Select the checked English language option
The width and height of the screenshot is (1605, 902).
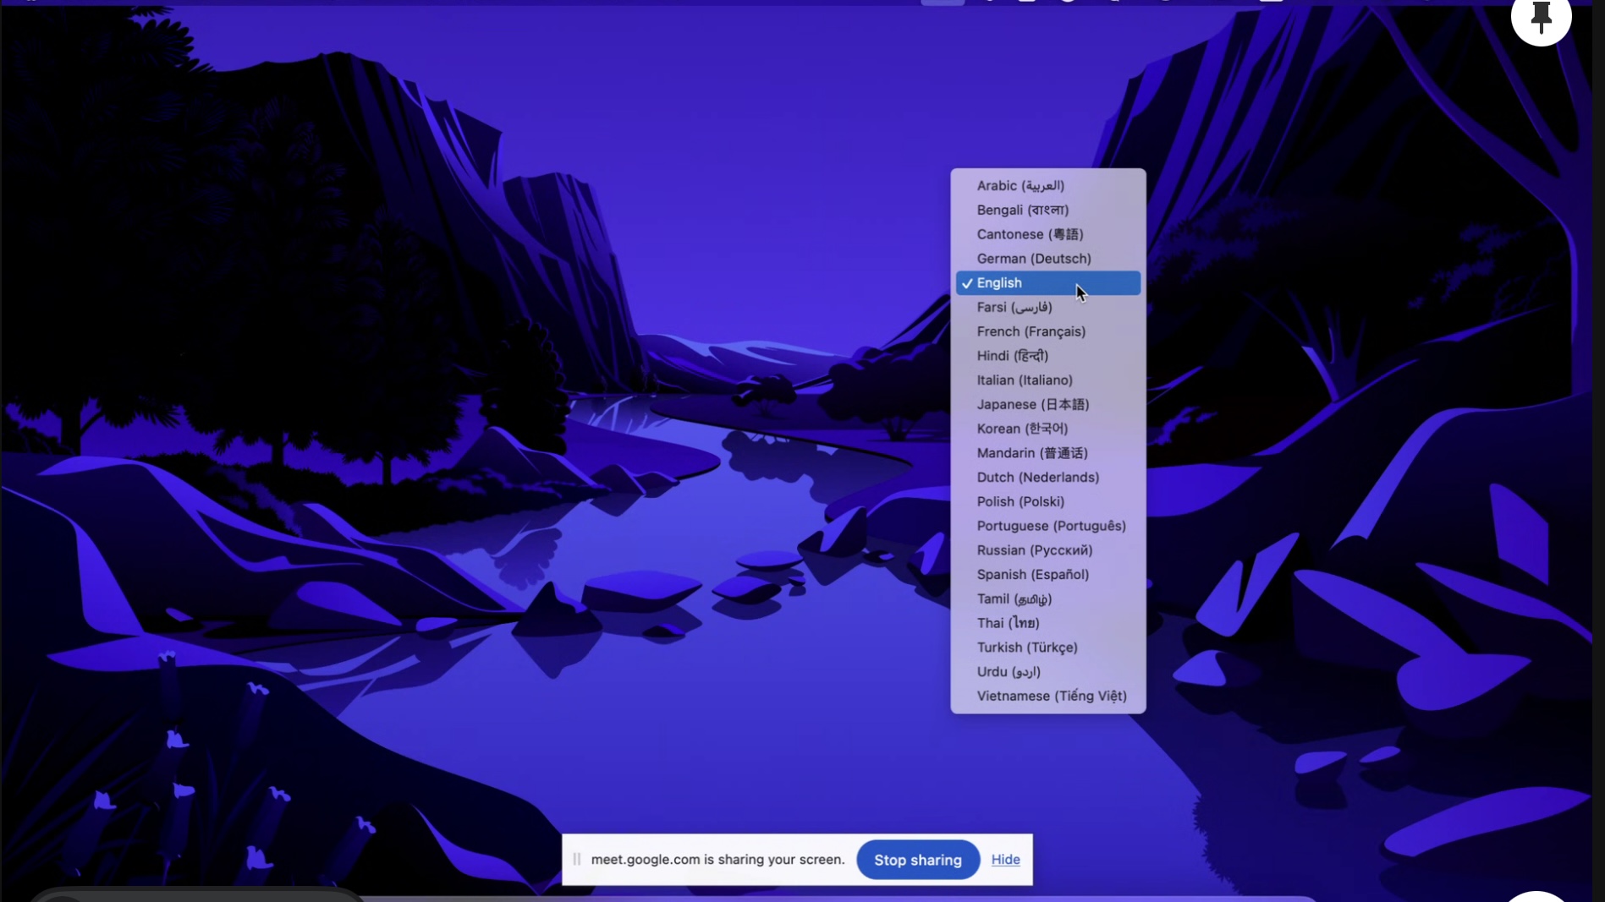point(1047,283)
